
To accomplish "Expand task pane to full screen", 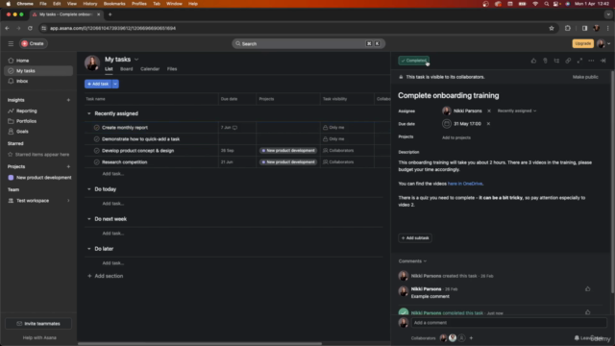I will [579, 61].
